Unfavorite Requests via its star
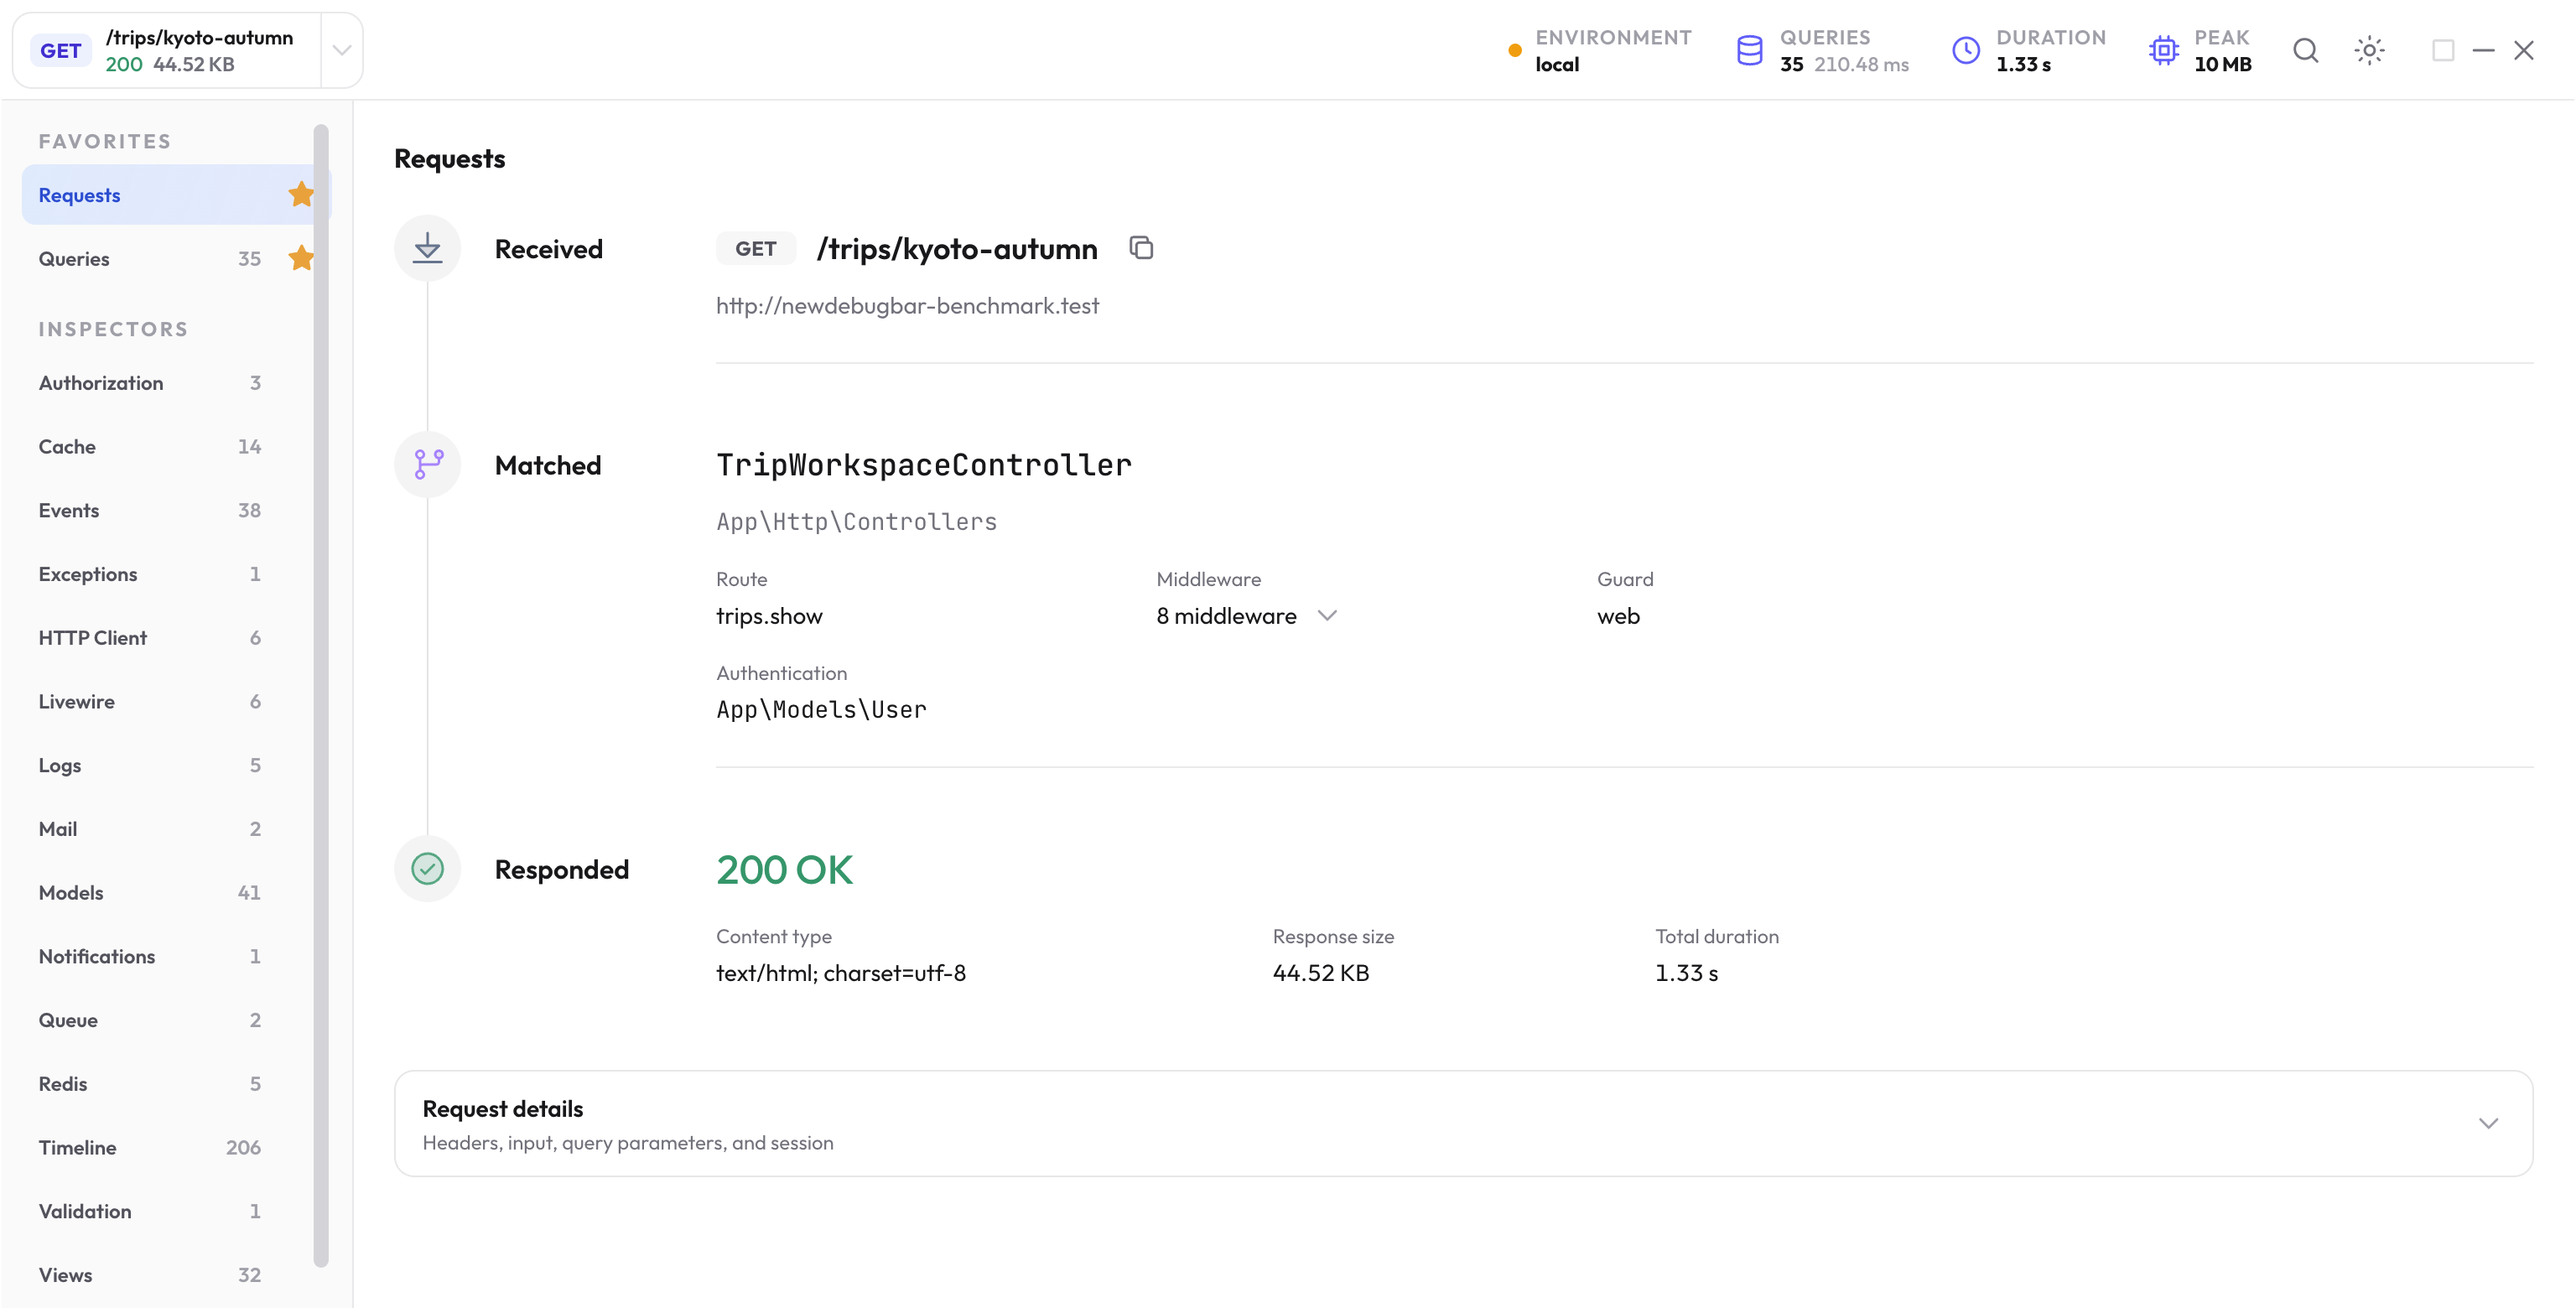This screenshot has height=1308, width=2576. click(x=301, y=194)
